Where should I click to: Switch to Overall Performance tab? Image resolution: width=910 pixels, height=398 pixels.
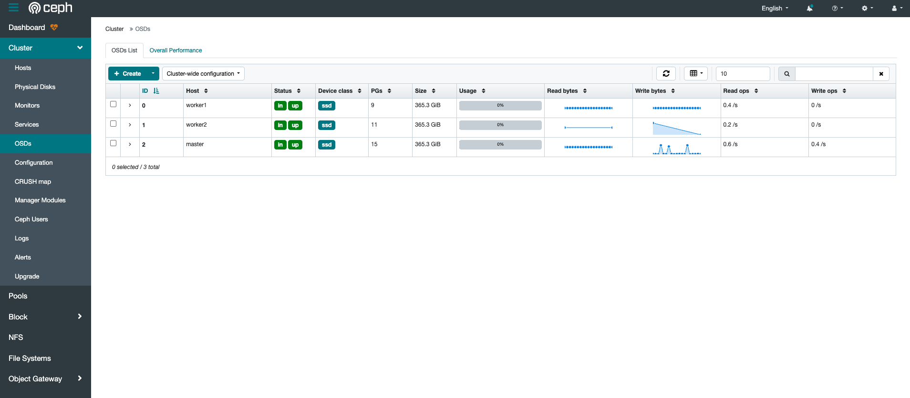[176, 50]
